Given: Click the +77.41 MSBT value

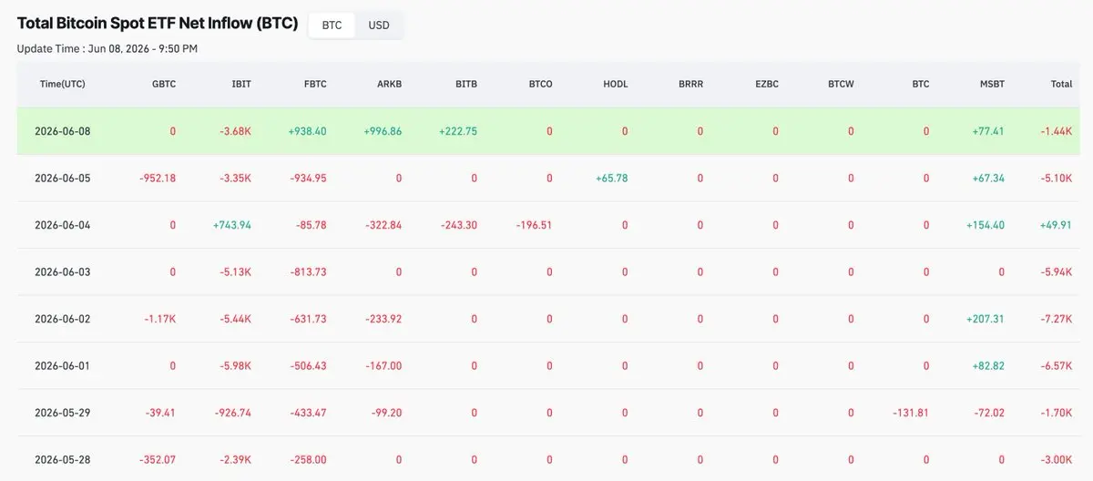Looking at the screenshot, I should 988,131.
